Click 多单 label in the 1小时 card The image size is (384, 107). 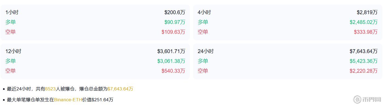coord(10,22)
